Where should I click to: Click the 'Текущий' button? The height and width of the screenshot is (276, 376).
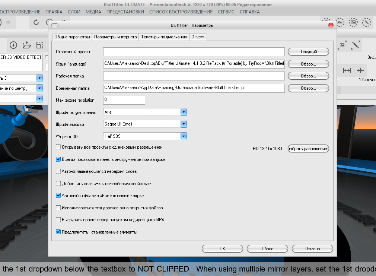[x=308, y=52]
